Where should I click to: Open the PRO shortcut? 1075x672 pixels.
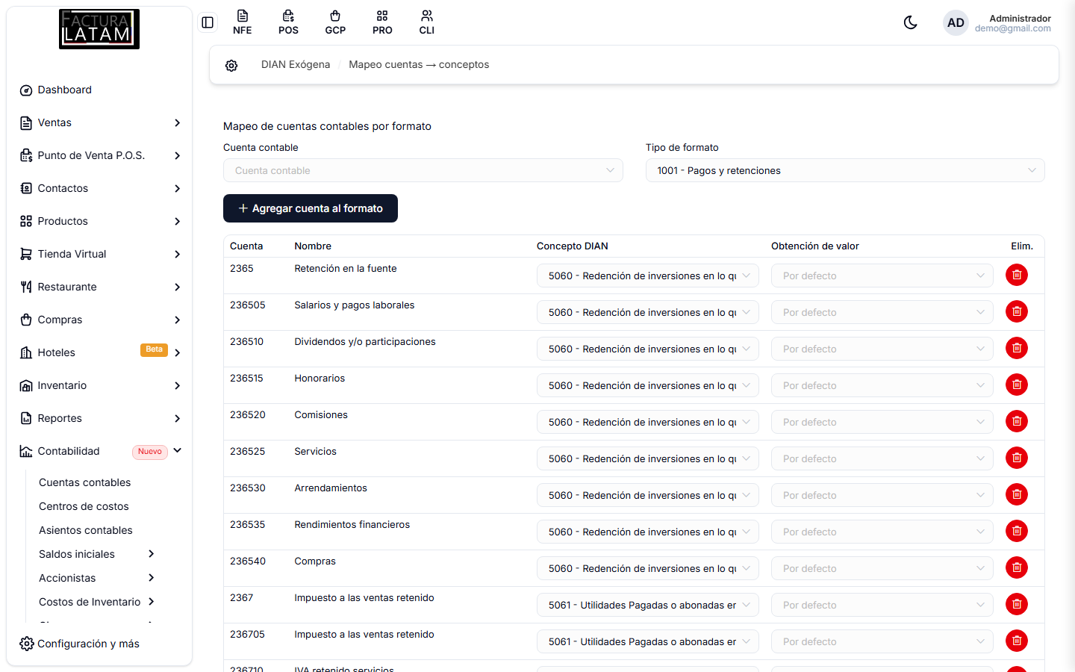[382, 22]
